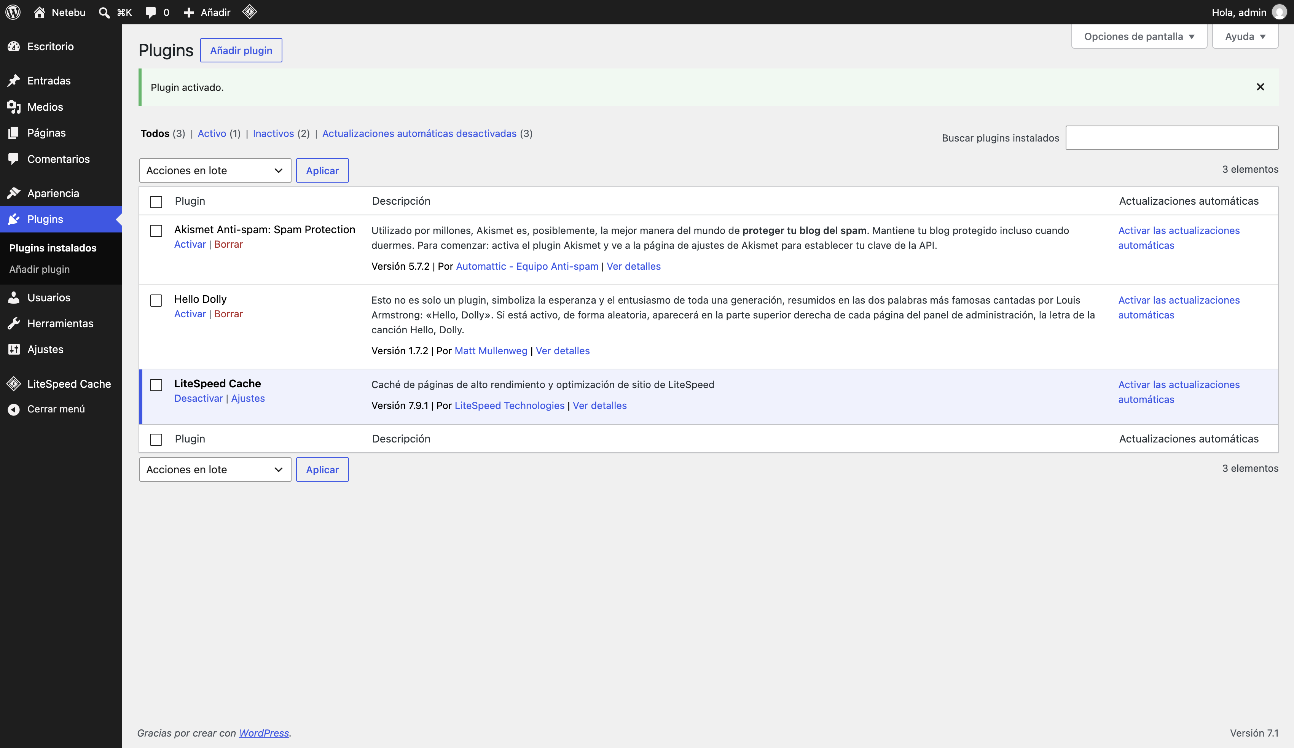Image resolution: width=1294 pixels, height=748 pixels.
Task: Open top Acciones en lote dropdown
Action: (x=215, y=170)
